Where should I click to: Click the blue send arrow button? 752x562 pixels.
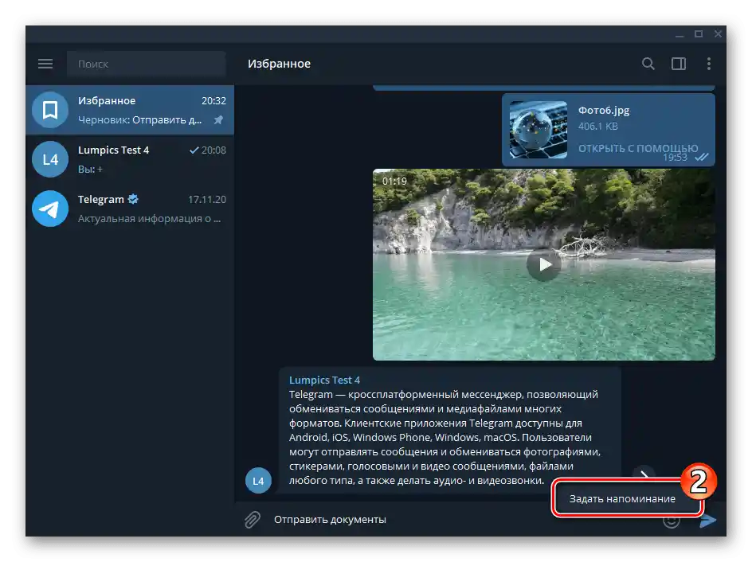tap(708, 521)
